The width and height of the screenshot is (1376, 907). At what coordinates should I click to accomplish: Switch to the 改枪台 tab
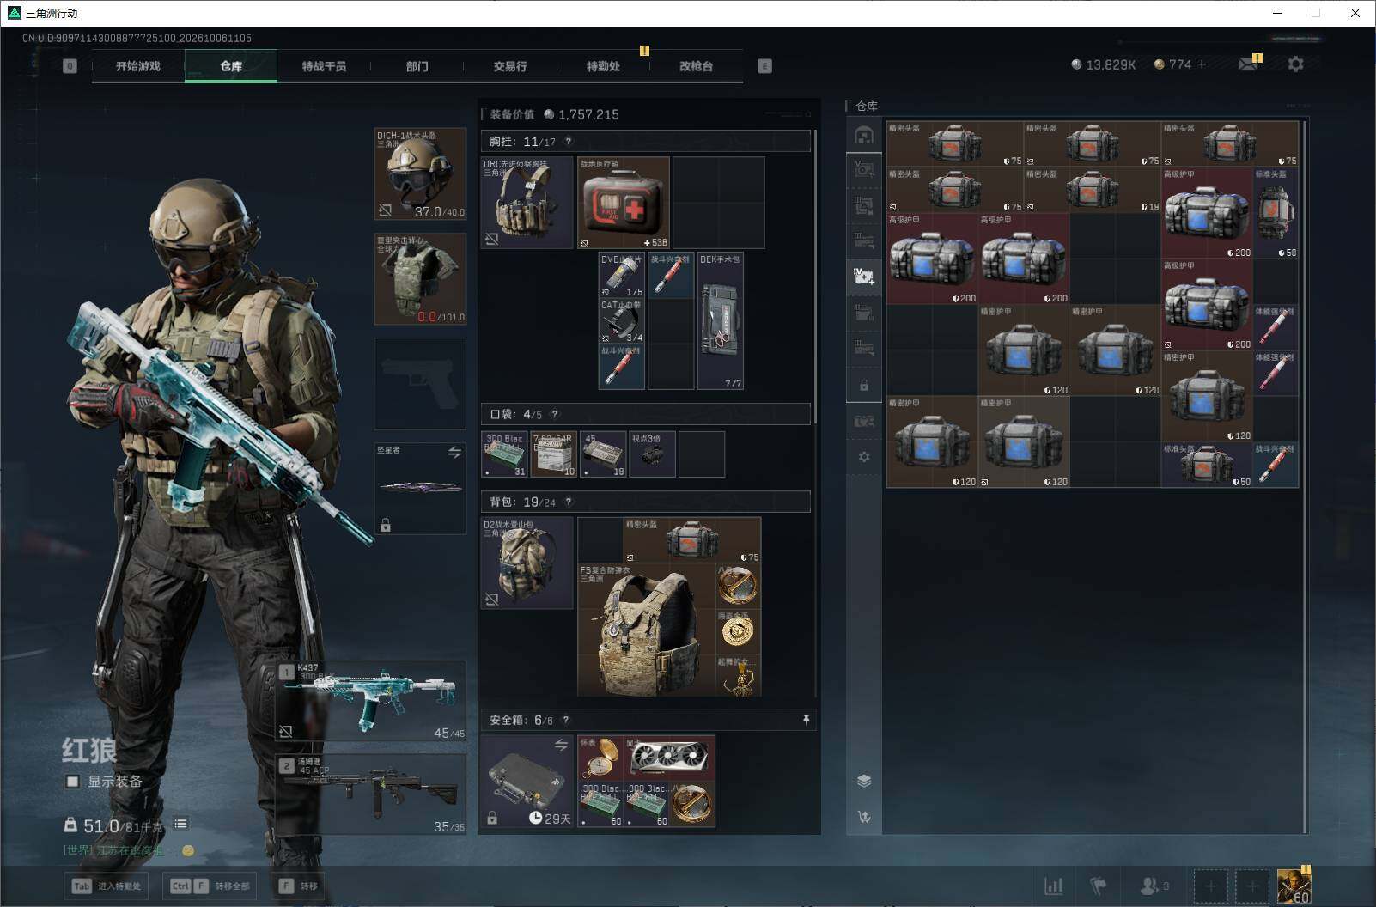click(x=696, y=66)
